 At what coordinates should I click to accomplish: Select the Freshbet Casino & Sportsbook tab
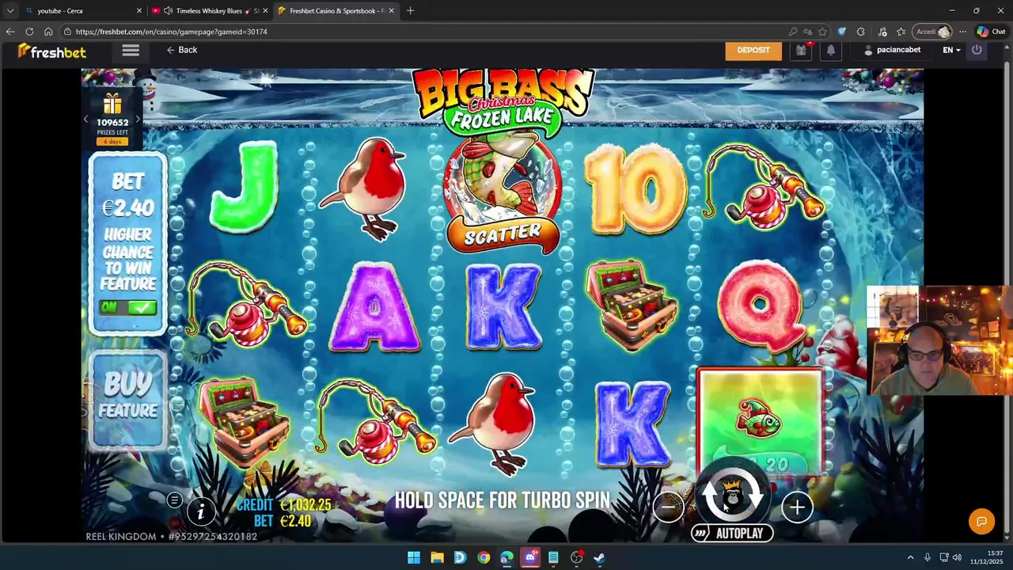pyautogui.click(x=336, y=11)
